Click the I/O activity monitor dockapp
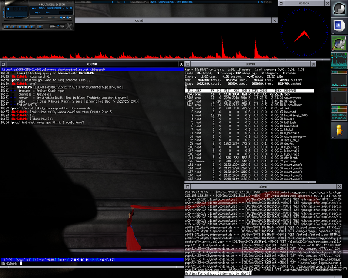The width and height of the screenshot is (348, 278). 339,96
